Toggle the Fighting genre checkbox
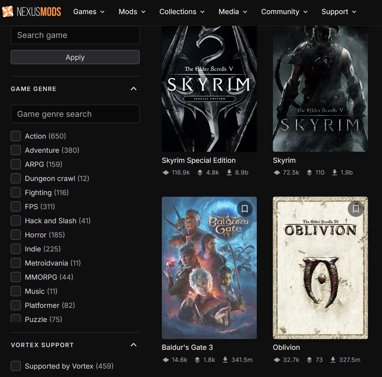This screenshot has width=382, height=377. 16,192
